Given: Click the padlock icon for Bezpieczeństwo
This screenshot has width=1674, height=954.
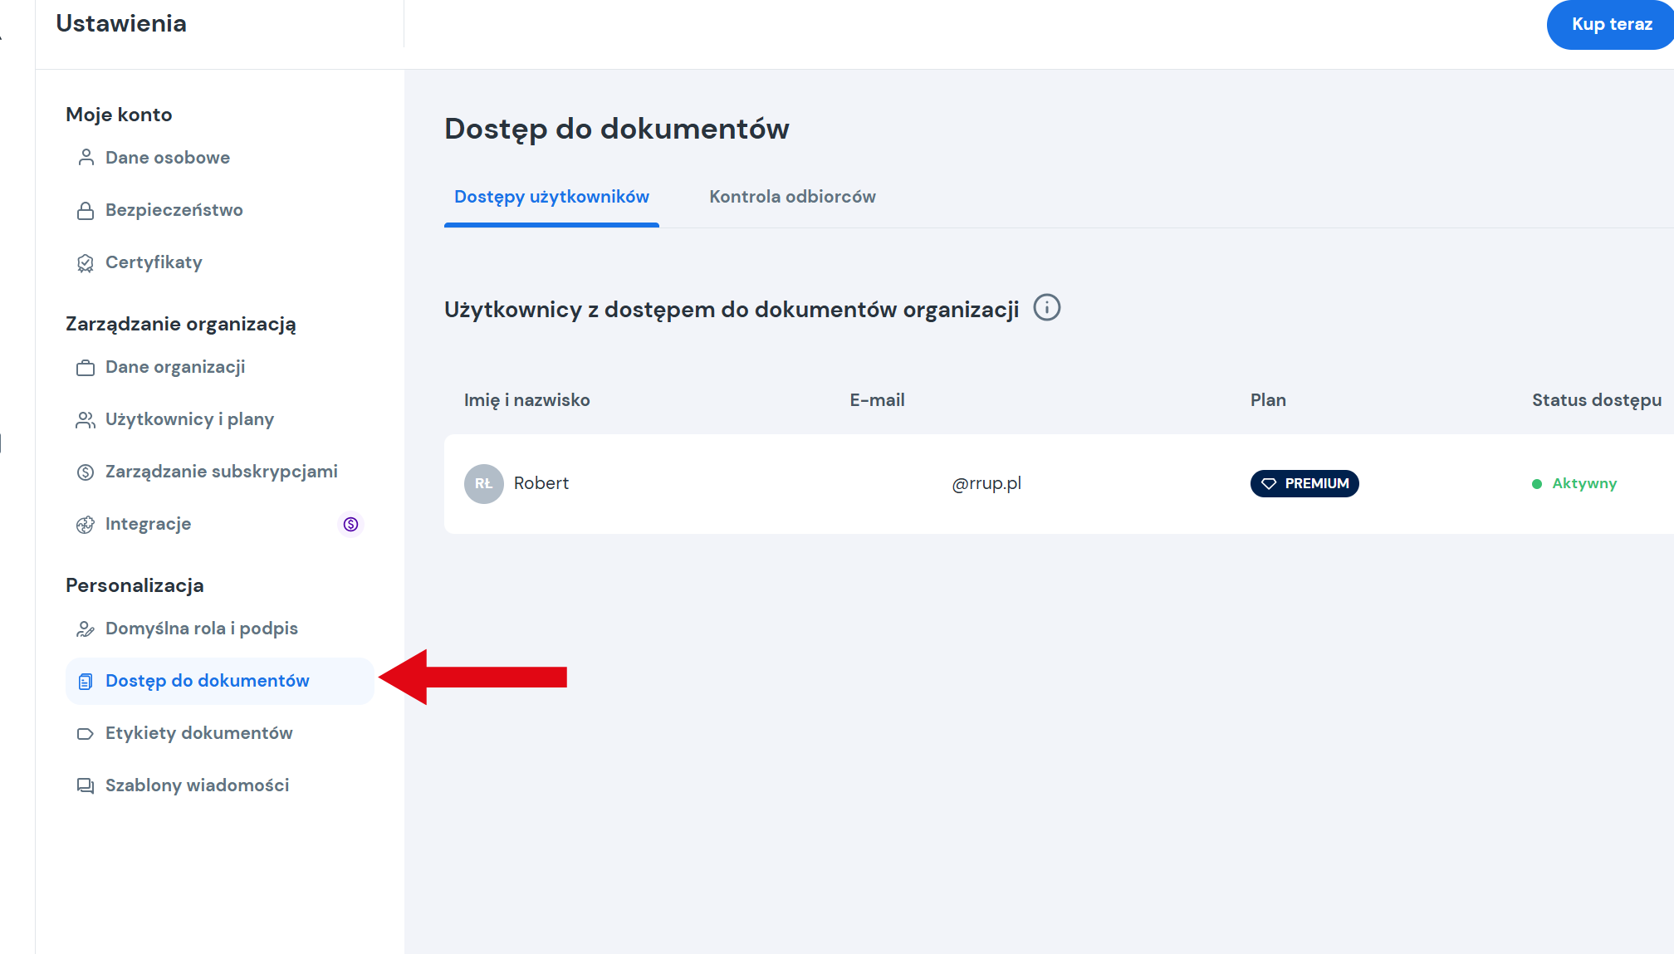Looking at the screenshot, I should tap(86, 210).
